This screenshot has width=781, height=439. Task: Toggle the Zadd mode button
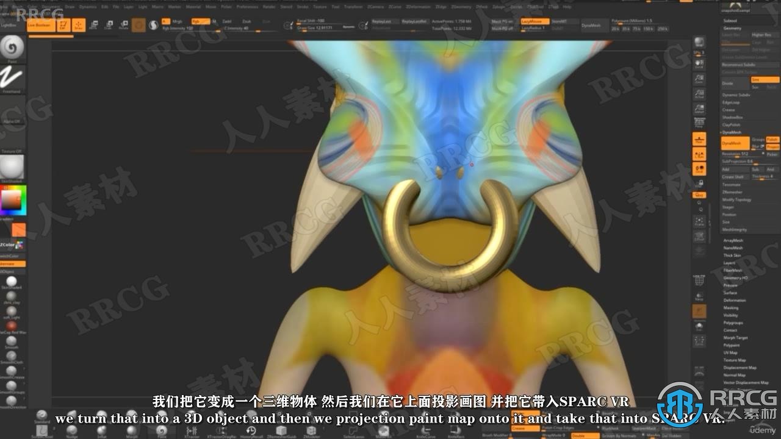click(227, 21)
